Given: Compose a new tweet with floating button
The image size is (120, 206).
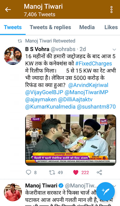Looking at the screenshot, I should click(106, 192).
